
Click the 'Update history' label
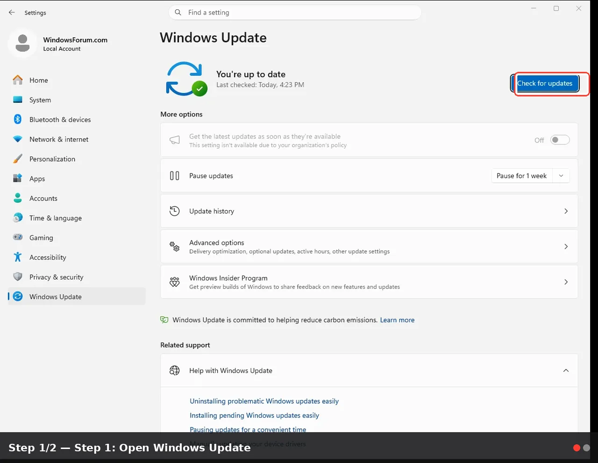tap(212, 211)
